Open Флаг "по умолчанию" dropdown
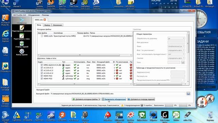218x123 pixels. (x=176, y=50)
